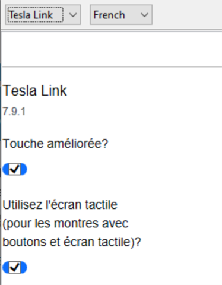Click the chevron arrow beside French
The width and height of the screenshot is (222, 285).
coord(144,15)
